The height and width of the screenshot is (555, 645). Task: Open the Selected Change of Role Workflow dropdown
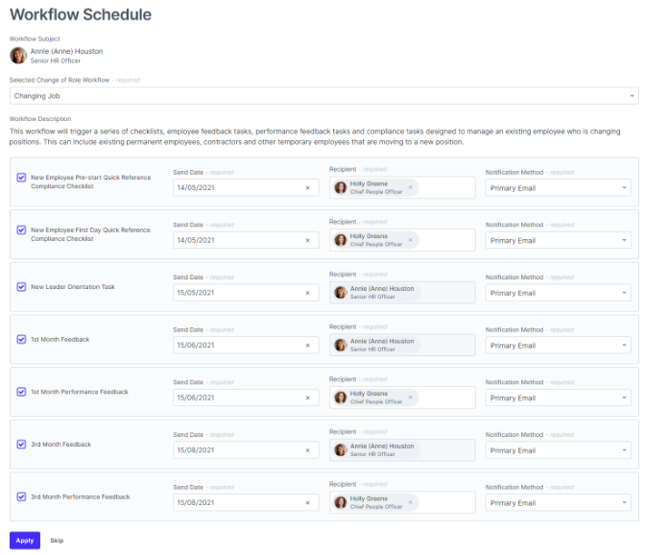(x=323, y=96)
